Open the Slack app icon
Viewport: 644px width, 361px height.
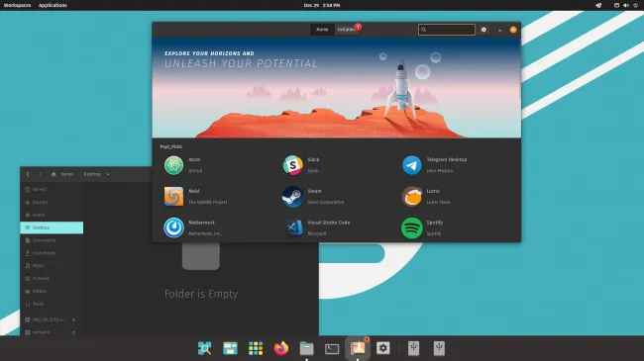[293, 165]
